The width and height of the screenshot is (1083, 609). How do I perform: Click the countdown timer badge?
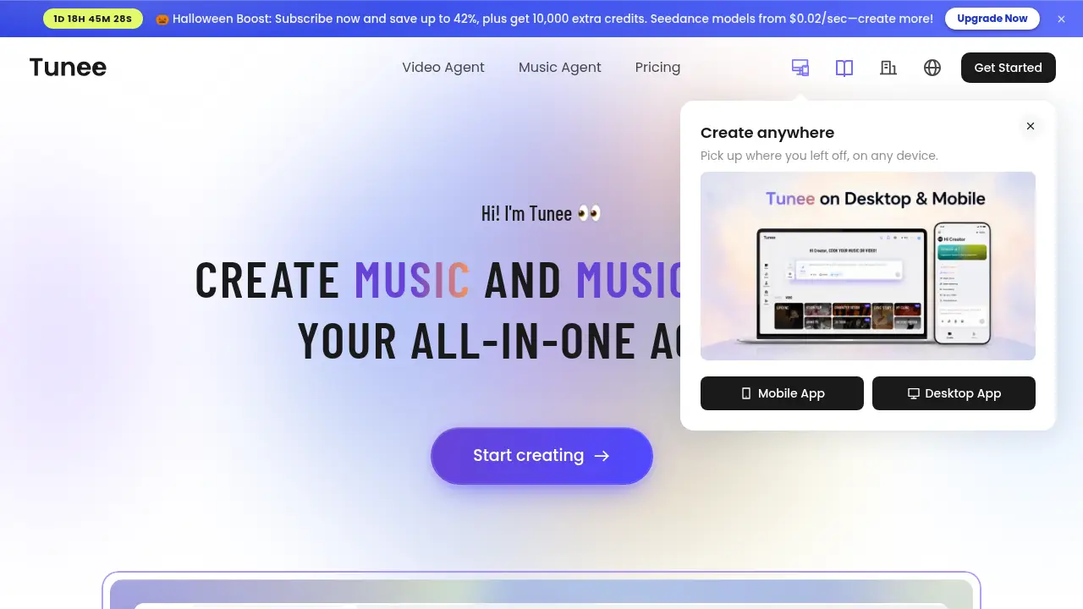click(93, 19)
